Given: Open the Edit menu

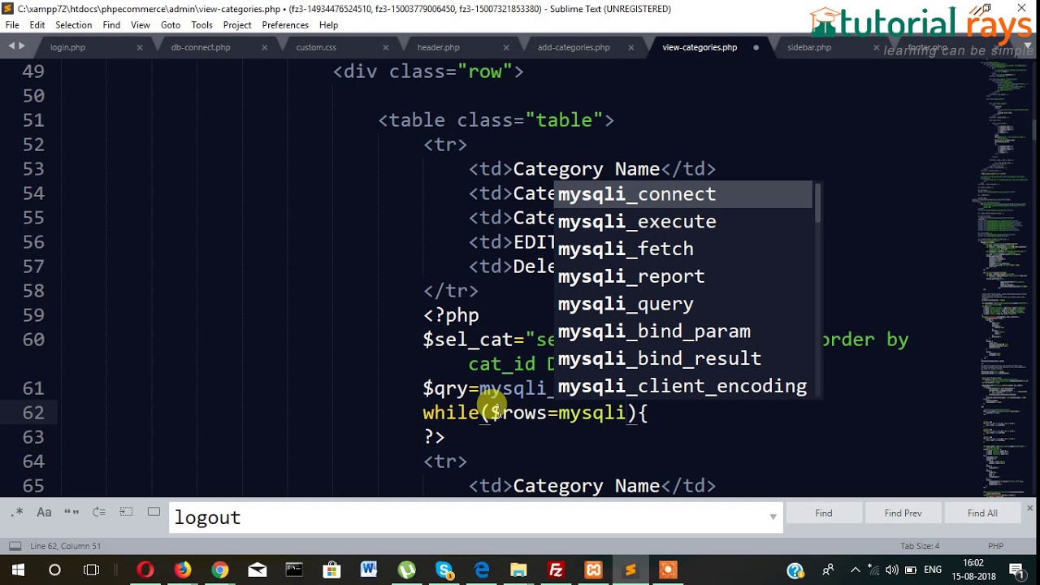Looking at the screenshot, I should (37, 25).
